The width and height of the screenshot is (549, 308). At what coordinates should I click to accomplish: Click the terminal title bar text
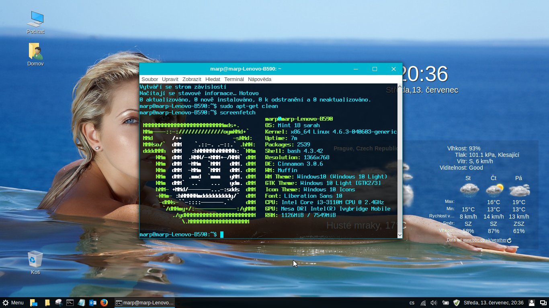point(246,69)
